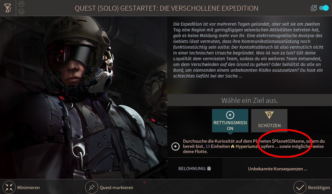Click the Unbekannte Konsequenzen reward text
The width and height of the screenshot is (332, 194).
click(277, 169)
